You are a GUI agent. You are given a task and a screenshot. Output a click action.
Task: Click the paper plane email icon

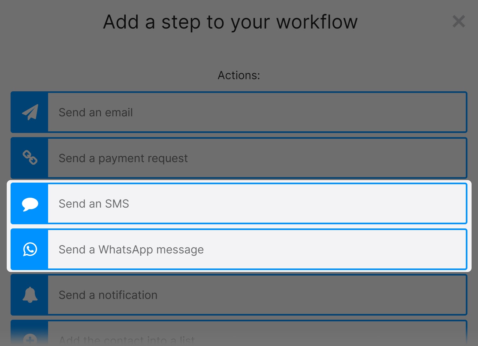coord(30,112)
